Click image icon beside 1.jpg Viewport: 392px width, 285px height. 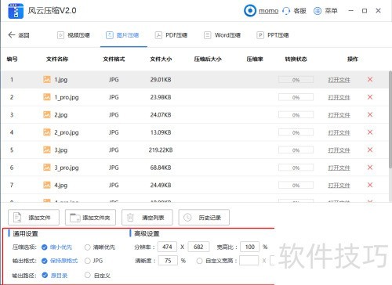47,79
